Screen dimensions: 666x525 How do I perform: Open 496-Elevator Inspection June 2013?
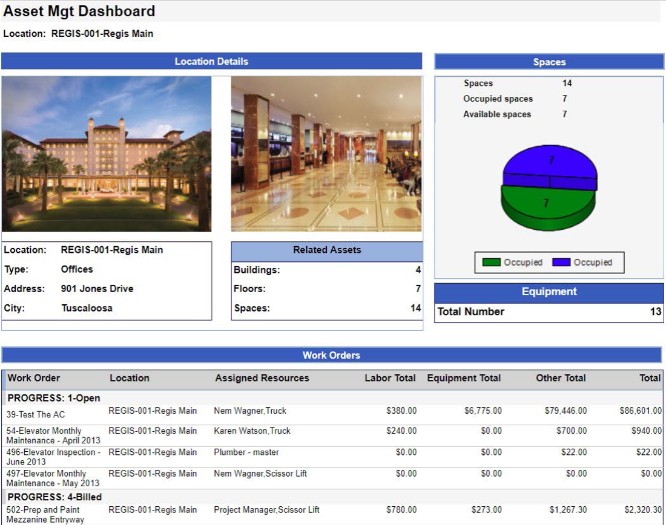tap(53, 457)
